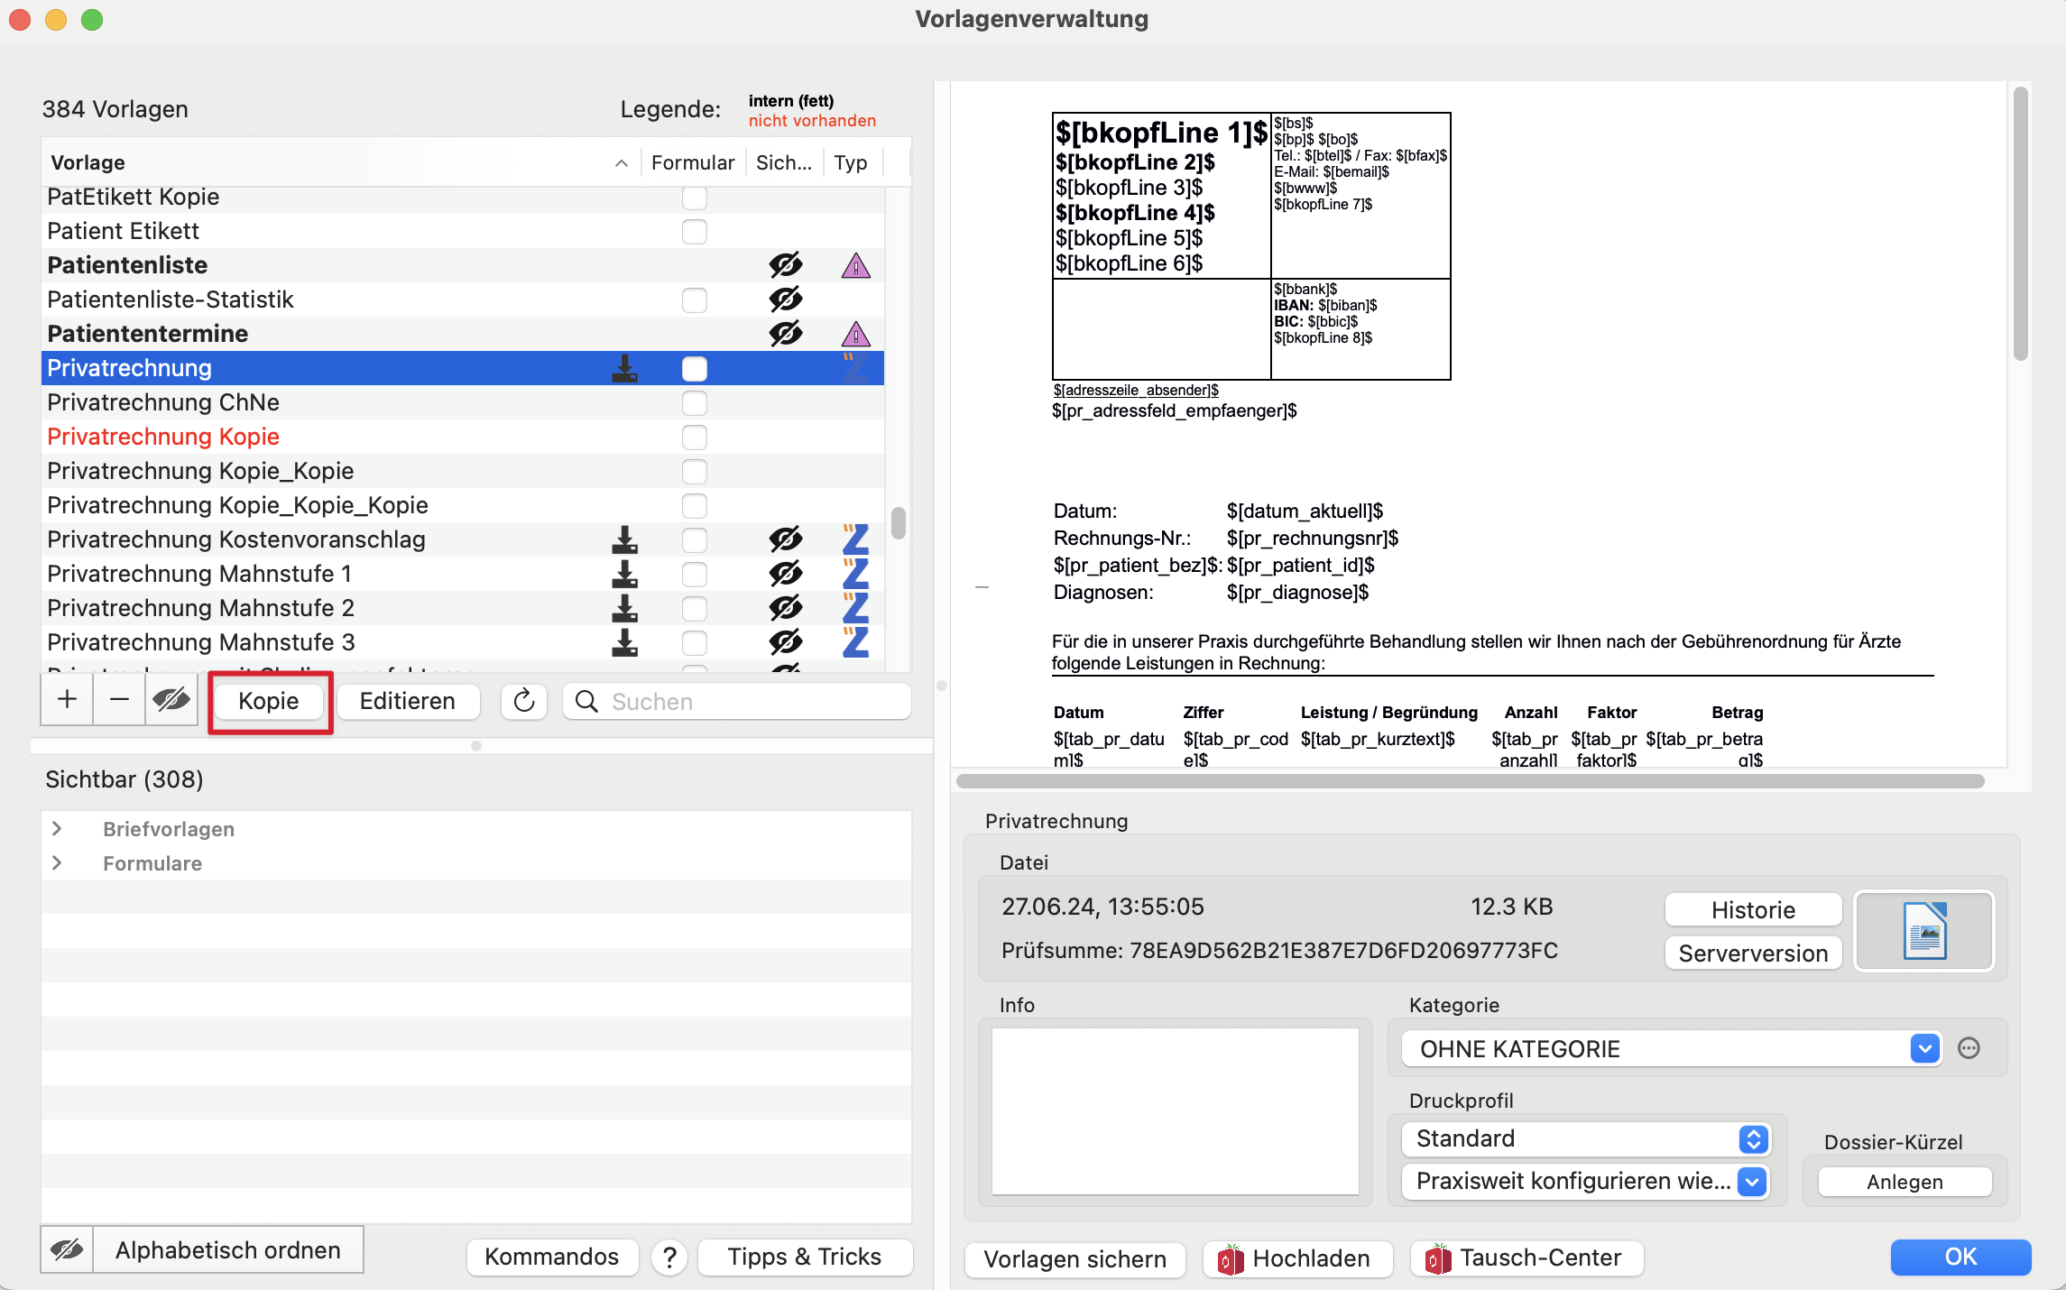Expand the Formulare tree node
This screenshot has height=1290, width=2066.
57,863
